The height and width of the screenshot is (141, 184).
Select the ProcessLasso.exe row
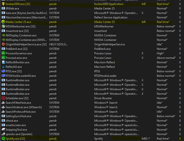(92, 58)
